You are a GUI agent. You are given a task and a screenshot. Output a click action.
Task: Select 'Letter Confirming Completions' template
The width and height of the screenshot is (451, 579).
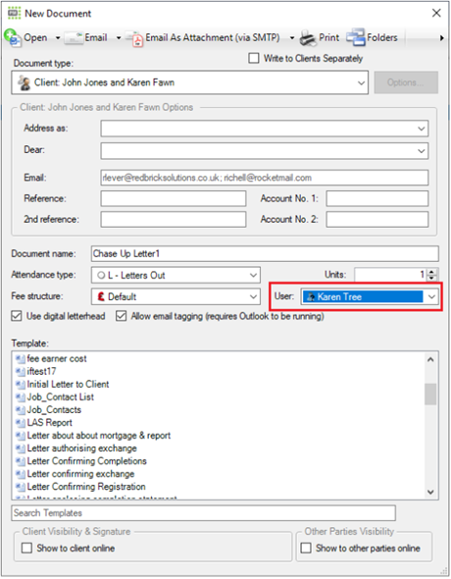86,461
